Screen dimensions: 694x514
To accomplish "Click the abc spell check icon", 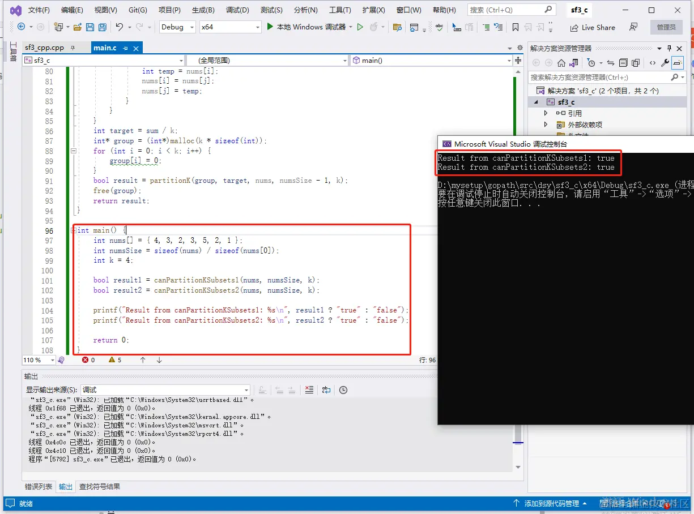I will [x=440, y=27].
